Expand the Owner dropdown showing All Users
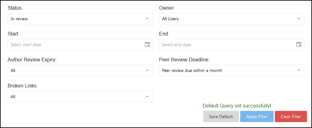312x128 pixels. click(228, 19)
